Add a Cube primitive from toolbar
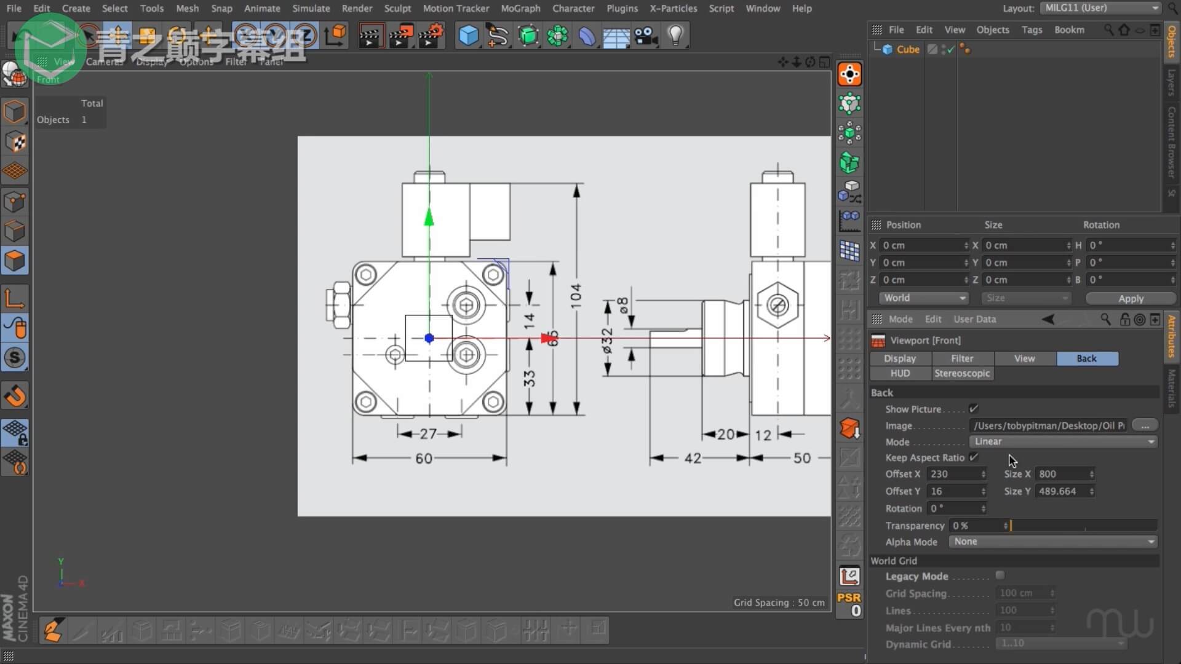This screenshot has width=1181, height=664. 469,36
